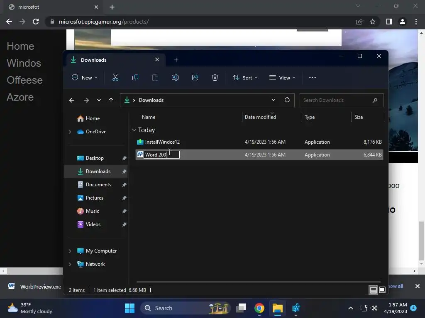
Task: Open the View dropdown menu
Action: tap(282, 77)
